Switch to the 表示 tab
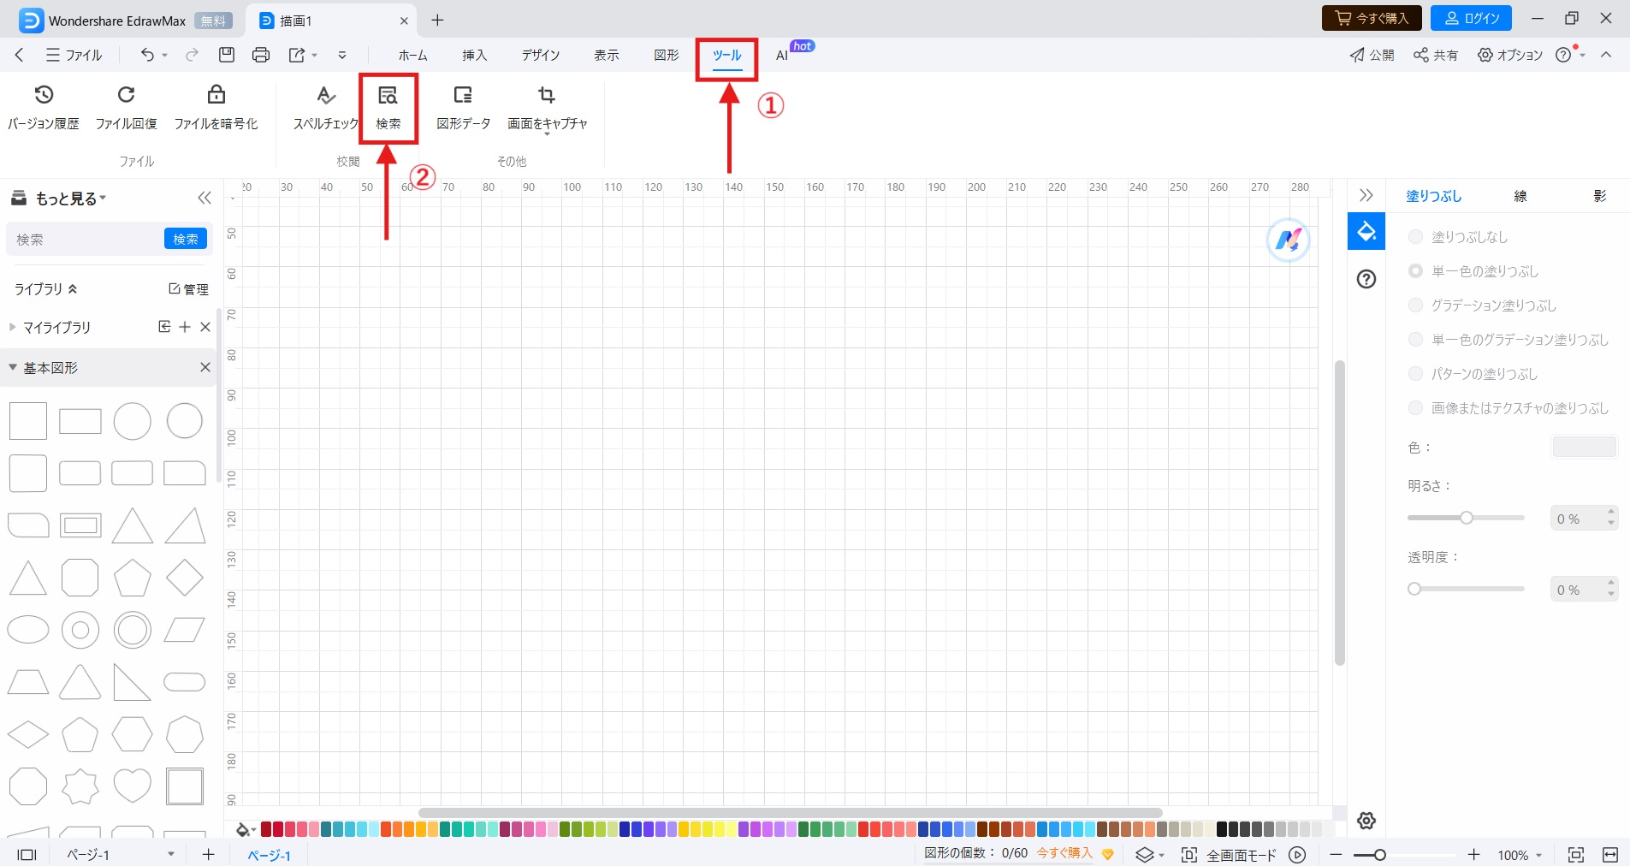 point(607,55)
